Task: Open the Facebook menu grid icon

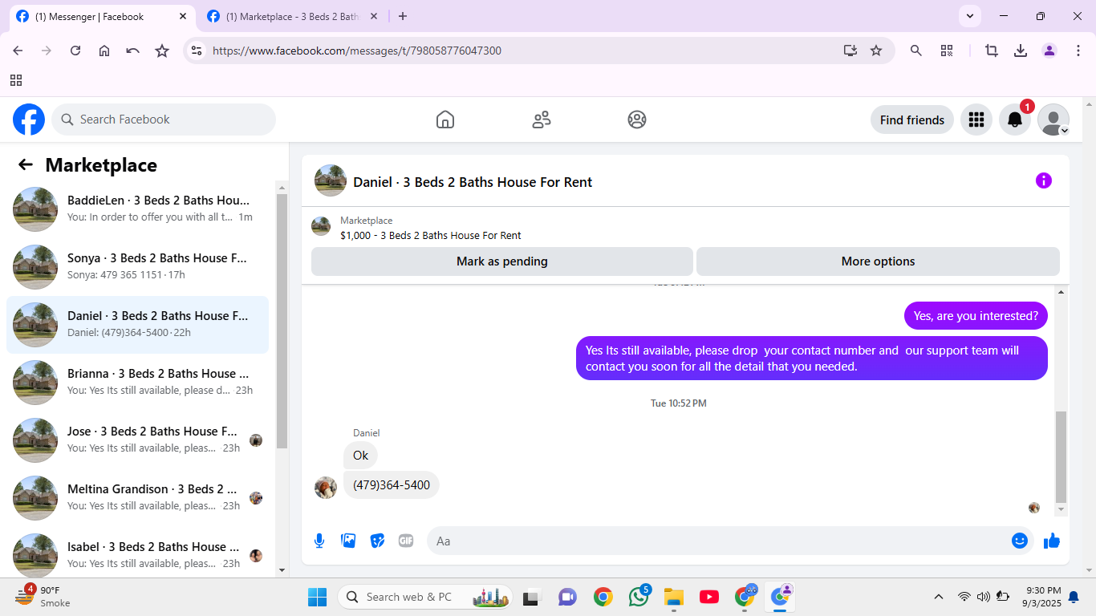Action: [976, 120]
